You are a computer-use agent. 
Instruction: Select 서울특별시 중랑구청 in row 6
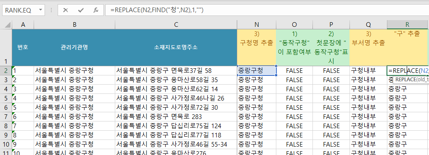pyautogui.click(x=74, y=108)
